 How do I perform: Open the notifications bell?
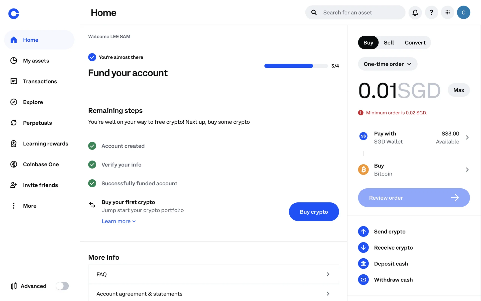pyautogui.click(x=415, y=13)
